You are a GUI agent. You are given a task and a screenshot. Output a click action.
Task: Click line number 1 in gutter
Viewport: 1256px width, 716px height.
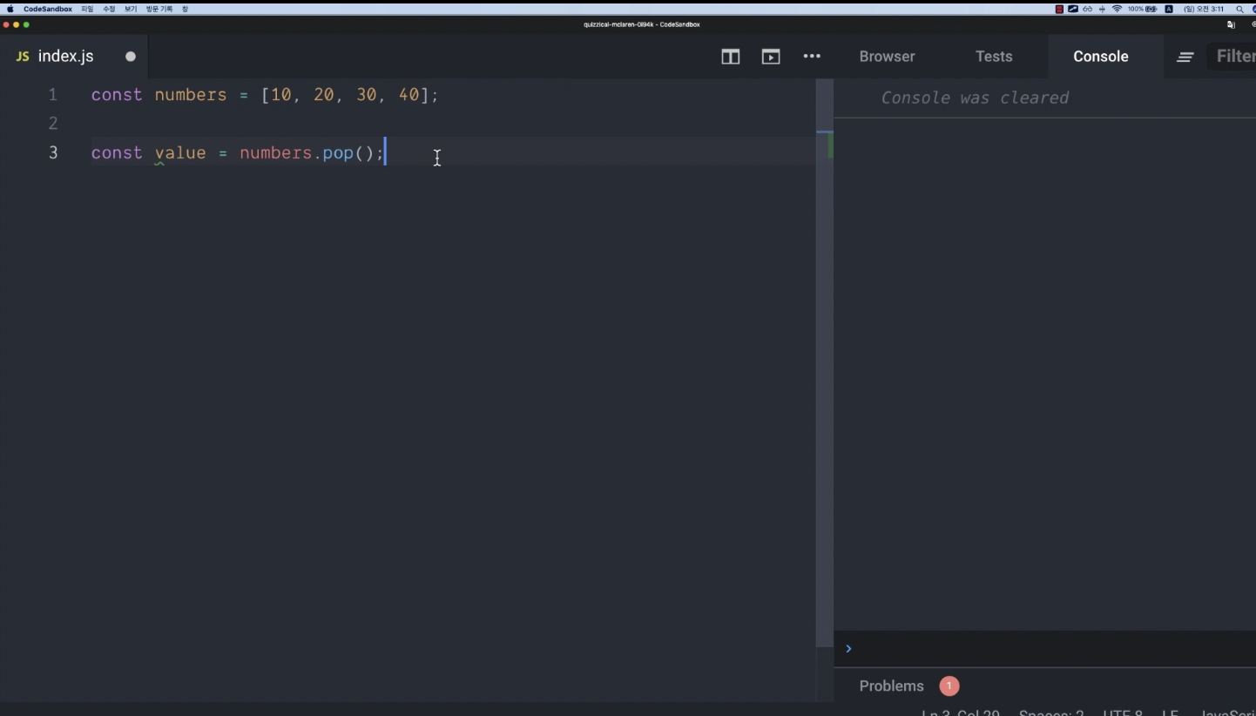(x=53, y=95)
